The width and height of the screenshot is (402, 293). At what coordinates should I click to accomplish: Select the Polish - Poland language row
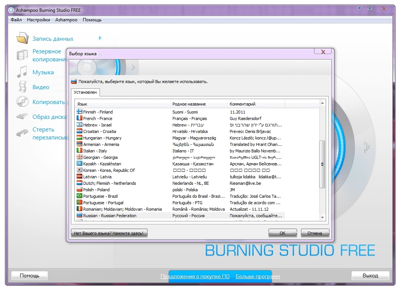tap(180, 189)
